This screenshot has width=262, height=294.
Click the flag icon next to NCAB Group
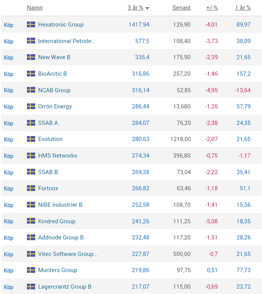click(x=31, y=90)
